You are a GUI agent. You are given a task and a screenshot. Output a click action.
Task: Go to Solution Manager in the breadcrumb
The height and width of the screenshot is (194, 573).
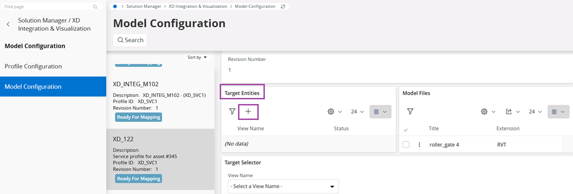click(144, 7)
